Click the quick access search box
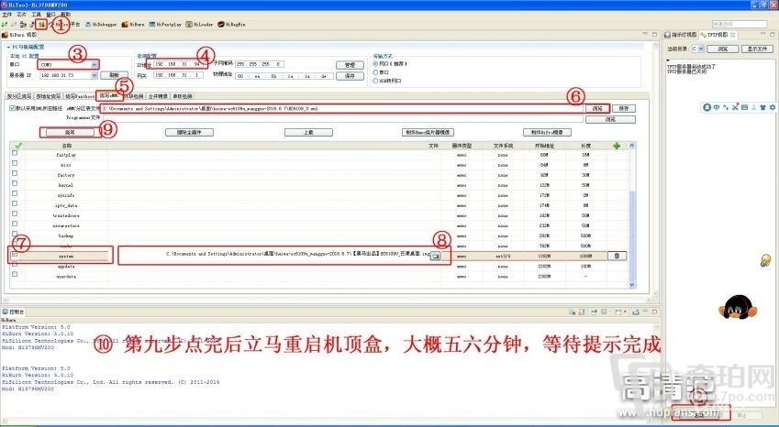This screenshot has width=779, height=427. pyautogui.click(x=740, y=24)
